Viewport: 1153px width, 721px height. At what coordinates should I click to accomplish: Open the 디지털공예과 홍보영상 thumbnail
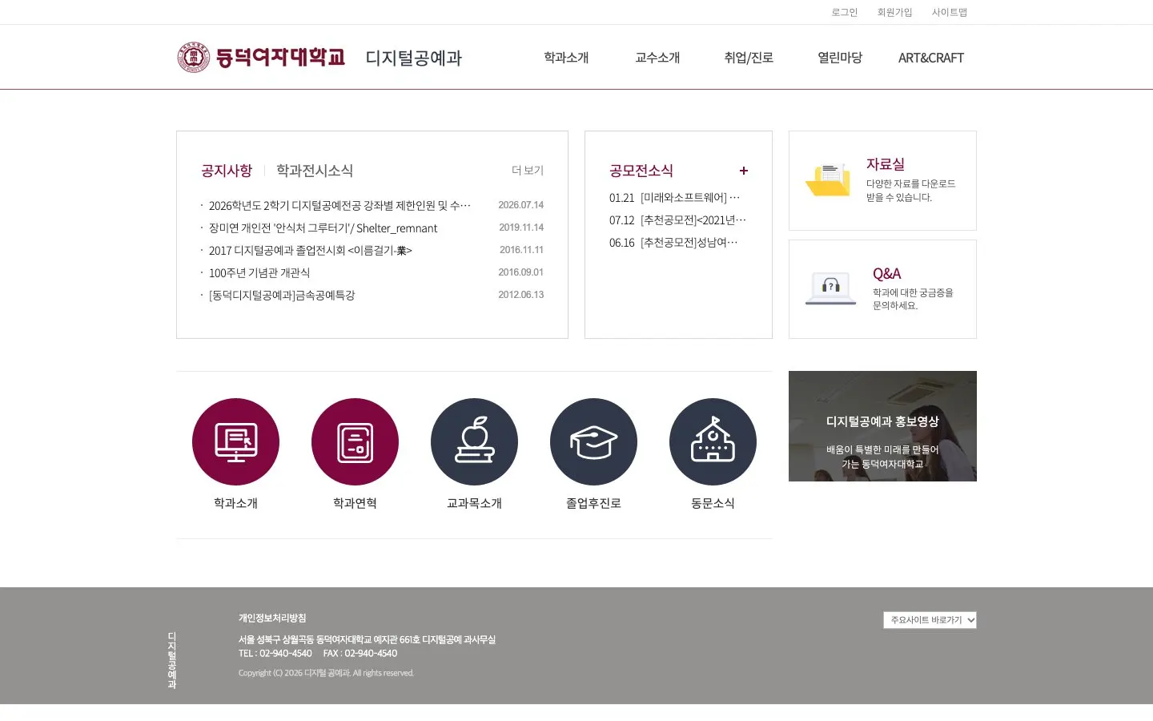882,426
